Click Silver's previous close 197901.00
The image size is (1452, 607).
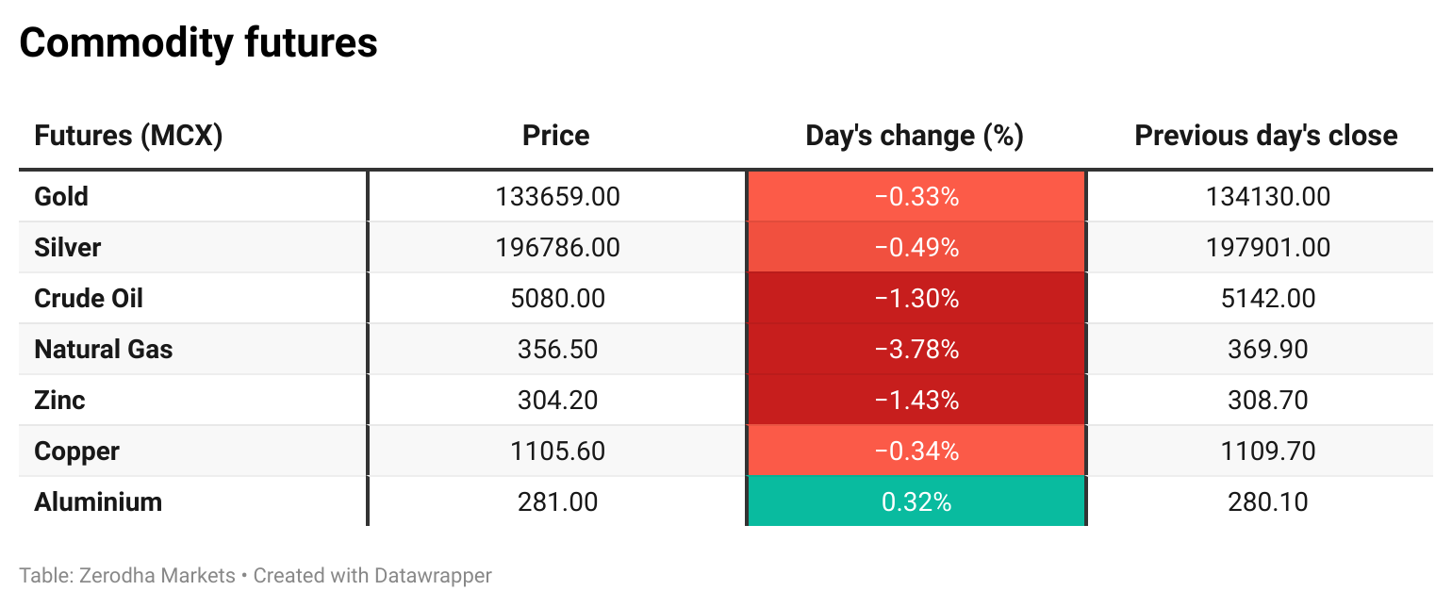point(1267,248)
